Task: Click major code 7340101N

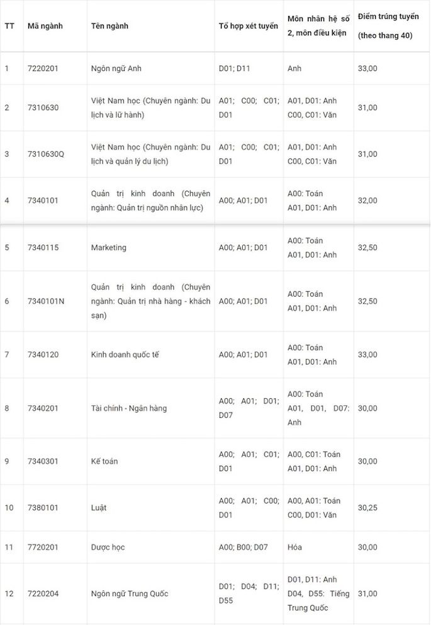Action: click(x=46, y=301)
